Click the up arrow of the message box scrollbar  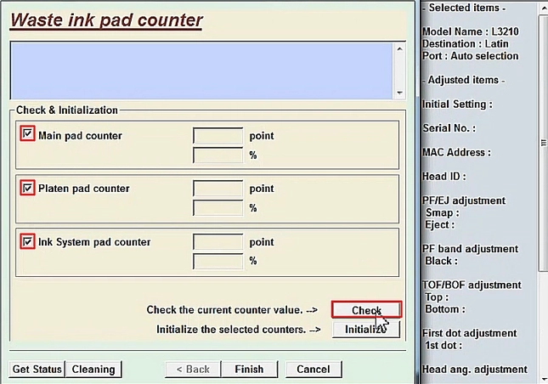400,49
